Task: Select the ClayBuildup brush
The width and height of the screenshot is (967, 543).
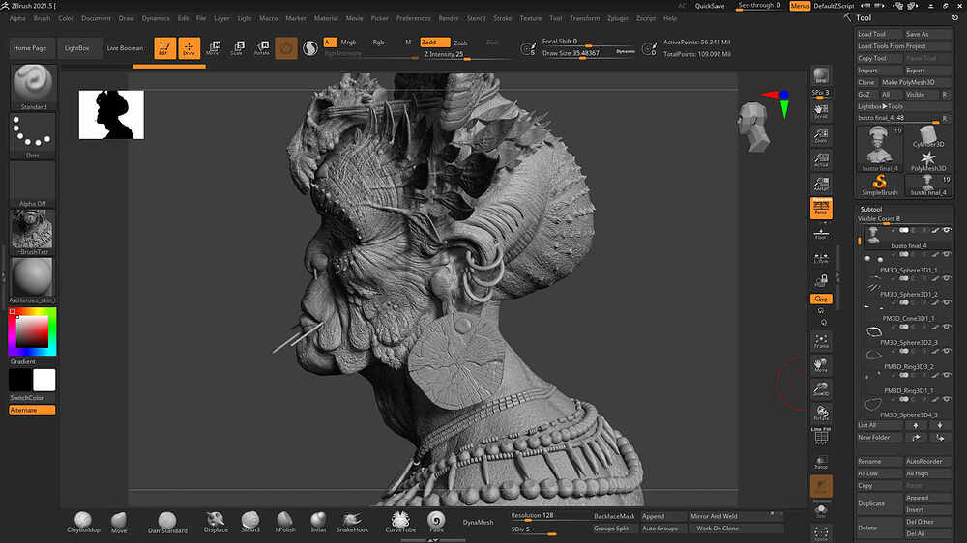Action: (x=83, y=522)
